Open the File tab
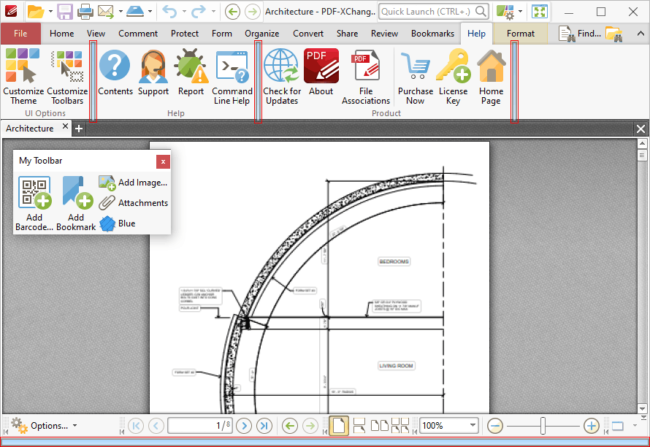Image resolution: width=650 pixels, height=447 pixels. (20, 34)
